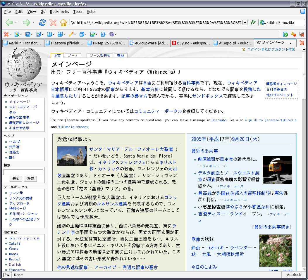Open the ソースを表示 wiki tab

(100, 56)
